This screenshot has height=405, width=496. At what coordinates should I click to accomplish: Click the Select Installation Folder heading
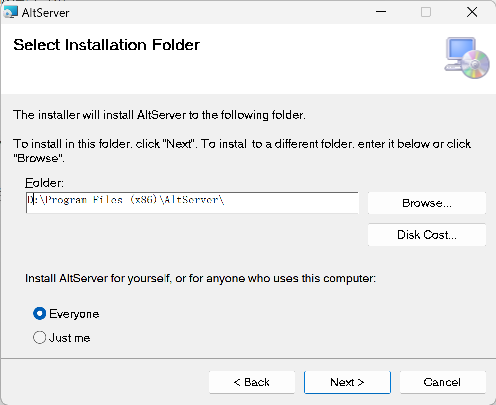click(106, 45)
